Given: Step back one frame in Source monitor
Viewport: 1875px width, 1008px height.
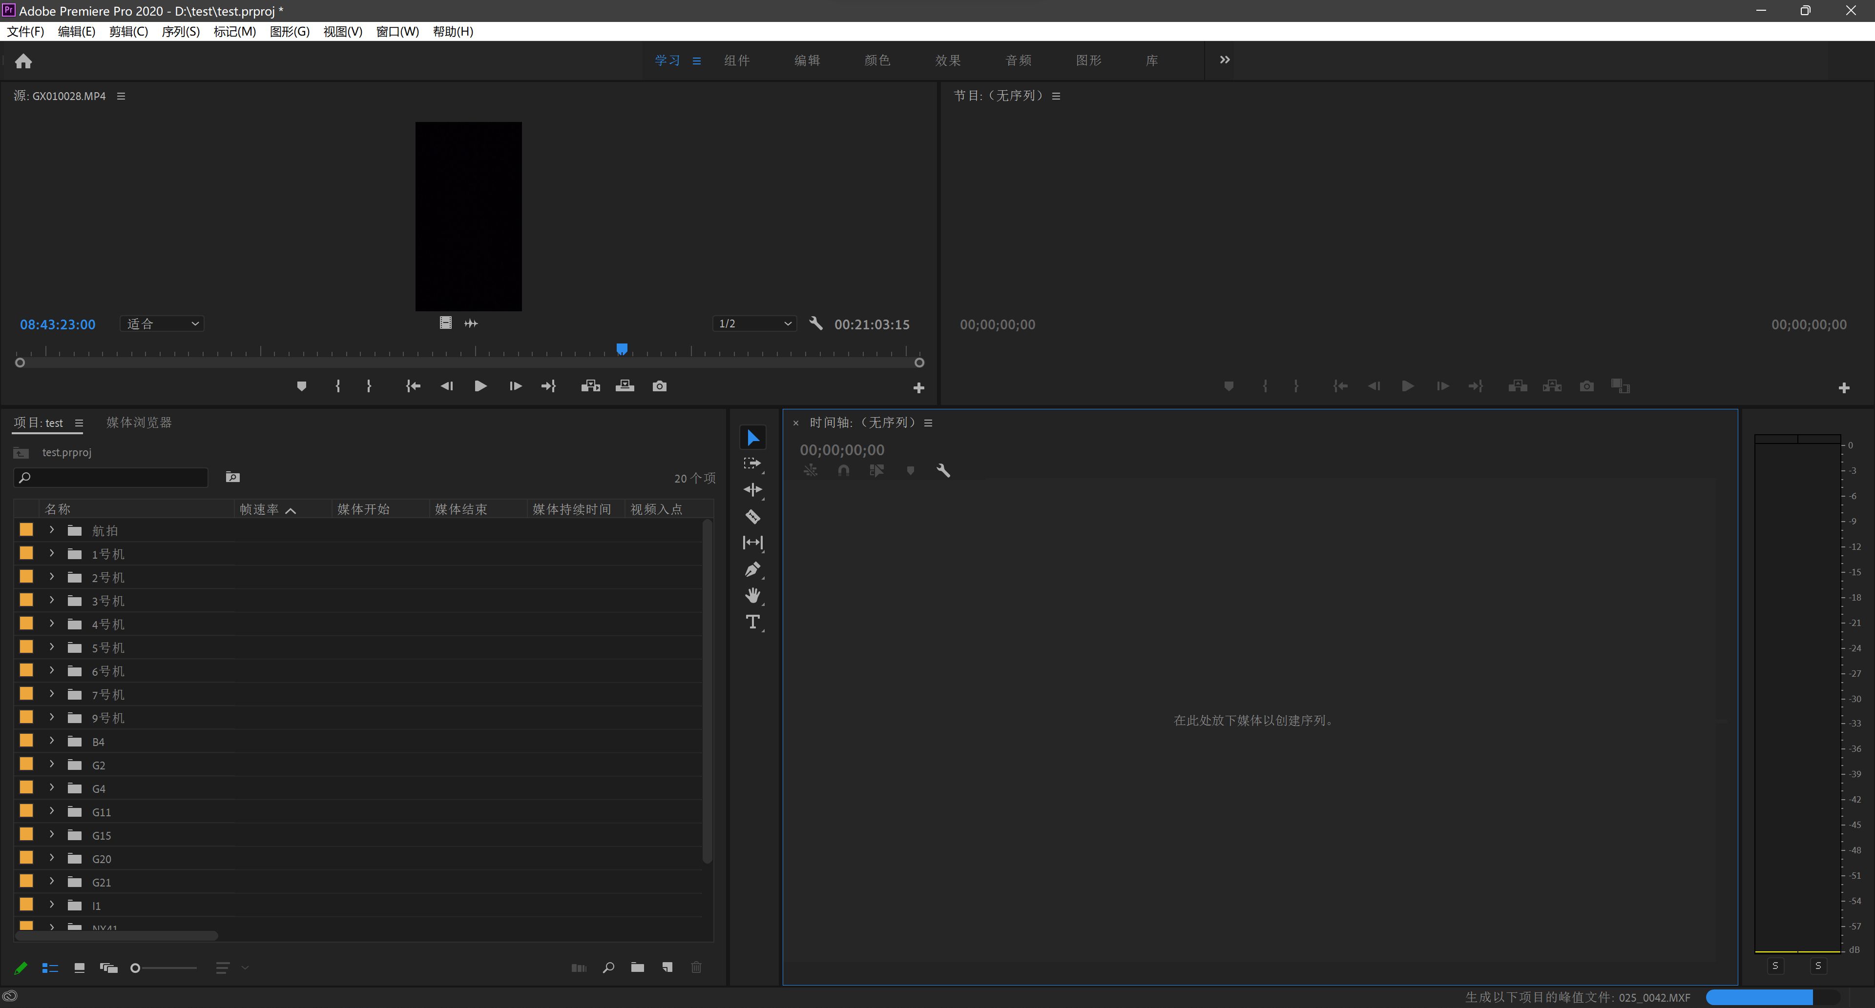Looking at the screenshot, I should [447, 386].
